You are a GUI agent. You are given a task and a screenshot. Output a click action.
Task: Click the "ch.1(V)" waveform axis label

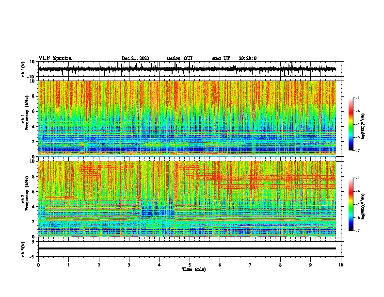[x=23, y=69]
